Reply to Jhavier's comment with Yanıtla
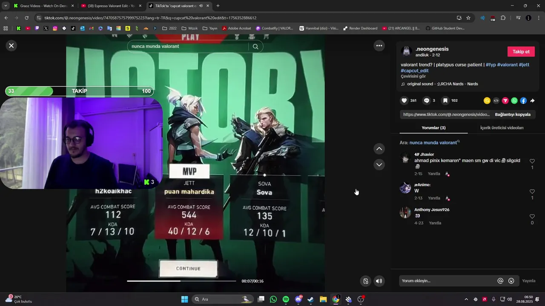The image size is (545, 306). click(x=434, y=174)
